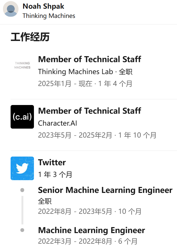Click the Thinking Machines Lab · 全职 text

point(85,72)
